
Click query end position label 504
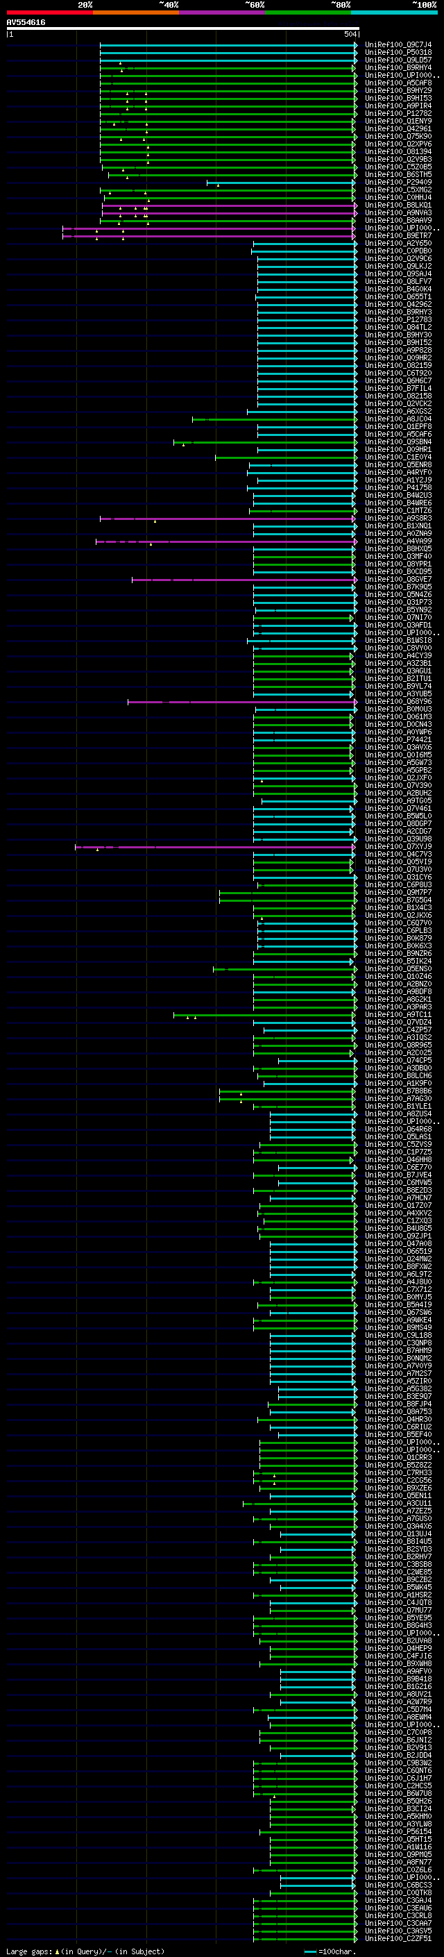(x=350, y=34)
